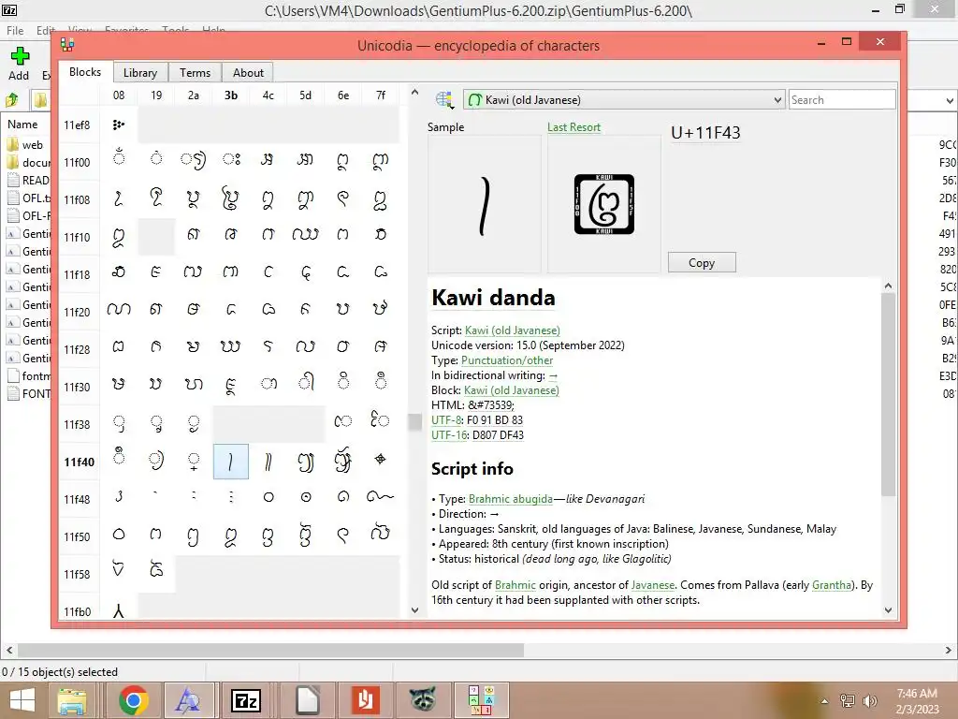Image resolution: width=958 pixels, height=719 pixels.
Task: Open the UTF-8 term link
Action: tap(446, 420)
